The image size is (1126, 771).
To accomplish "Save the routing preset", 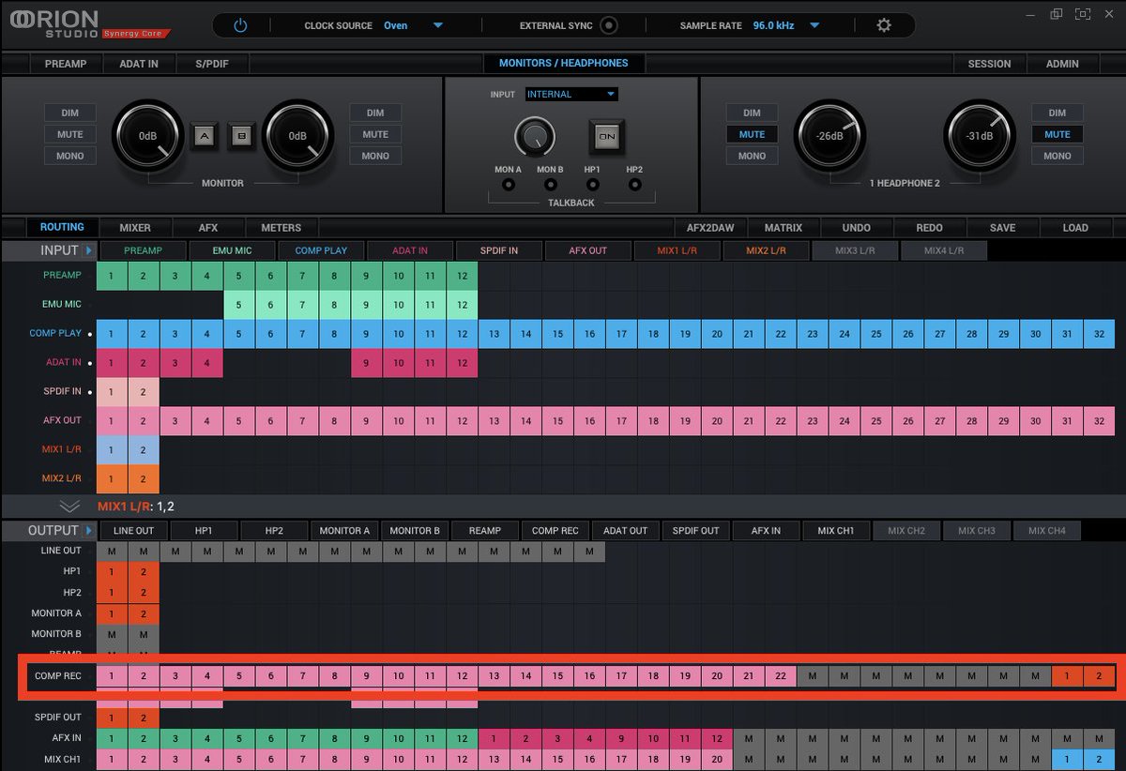I will [1002, 227].
